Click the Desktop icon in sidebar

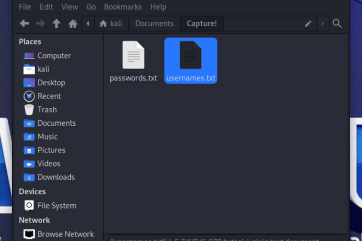coord(29,82)
